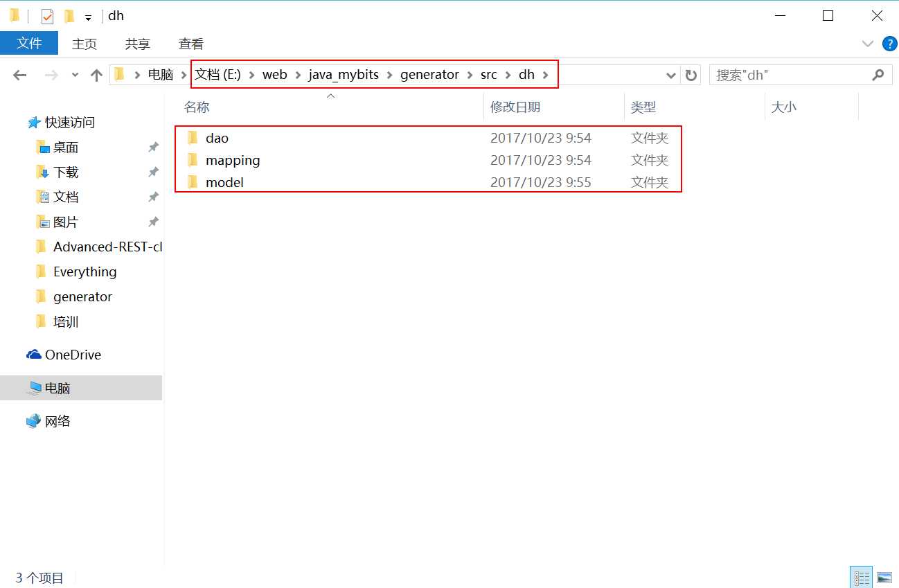Sort by the 修改日期 column header
The height and width of the screenshot is (588, 899).
coord(515,107)
